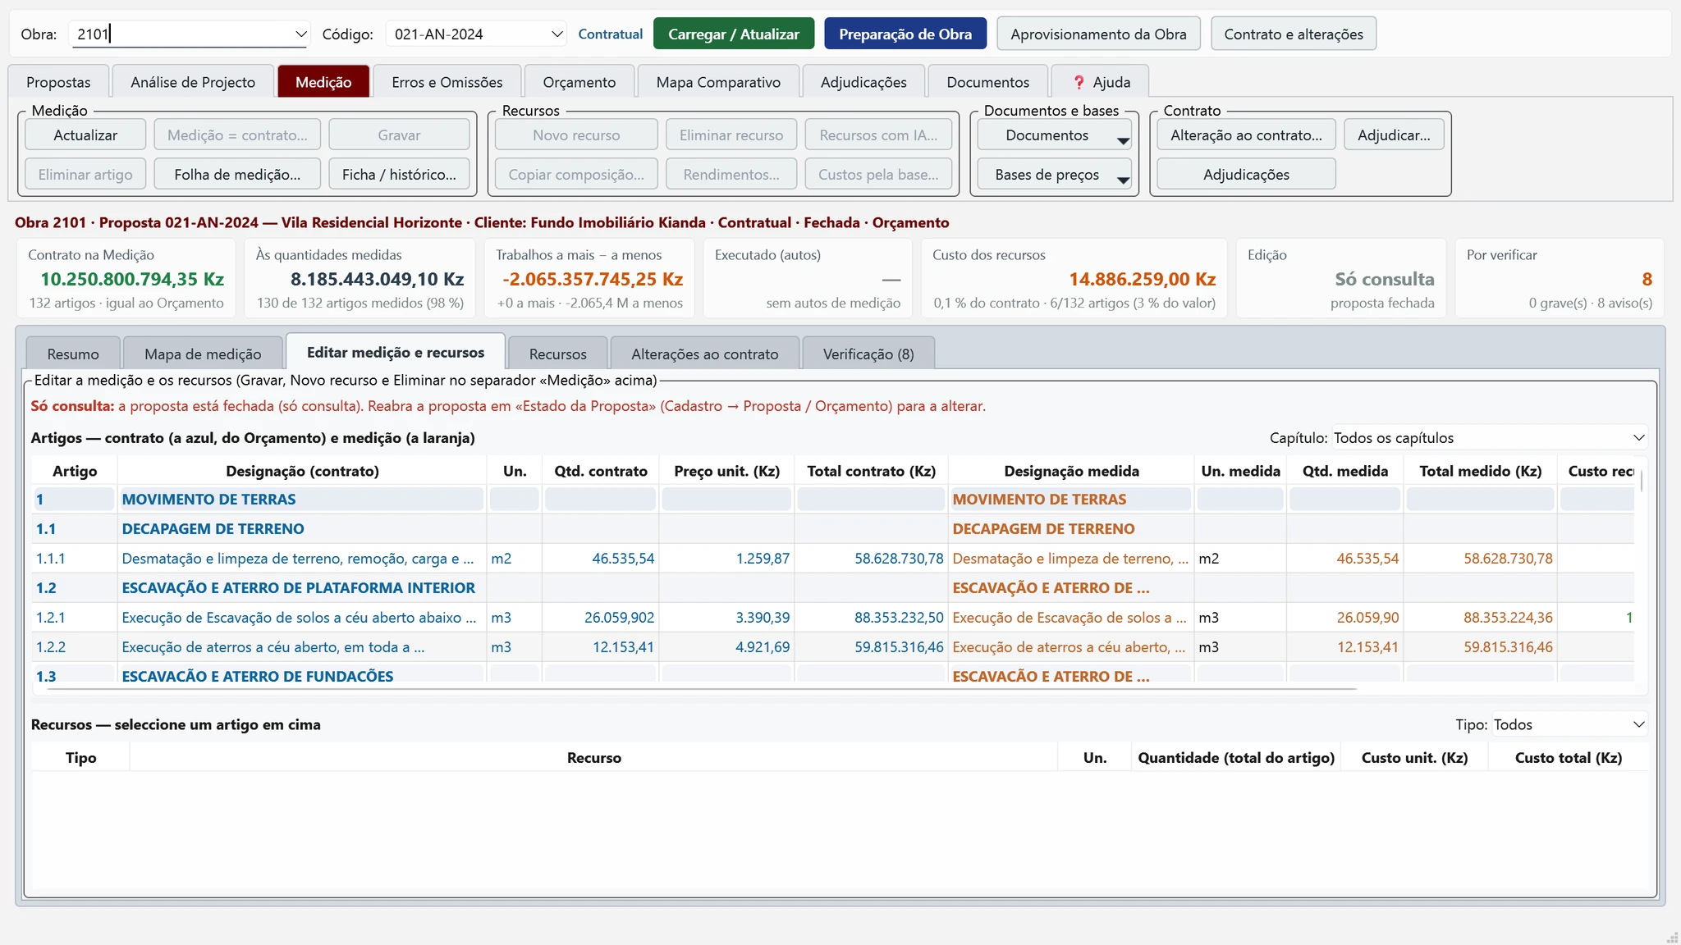Open Contrato e alterações
This screenshot has height=945, width=1681.
click(1294, 34)
